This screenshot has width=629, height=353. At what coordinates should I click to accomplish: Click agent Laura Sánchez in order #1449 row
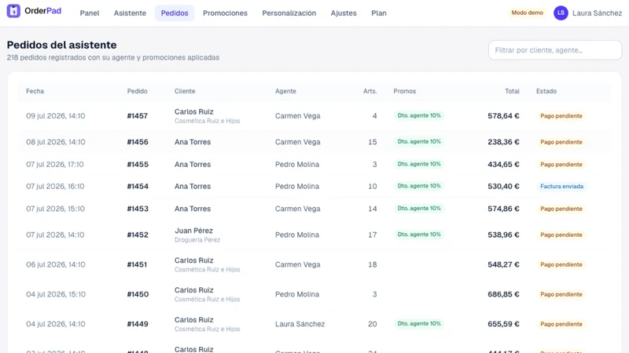click(300, 324)
